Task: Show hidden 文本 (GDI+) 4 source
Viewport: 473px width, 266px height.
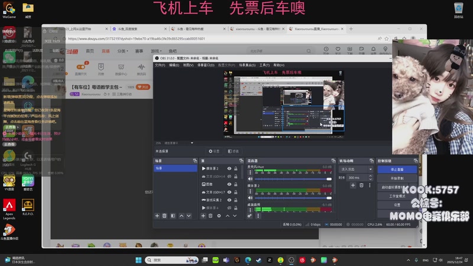Action: coord(229,176)
